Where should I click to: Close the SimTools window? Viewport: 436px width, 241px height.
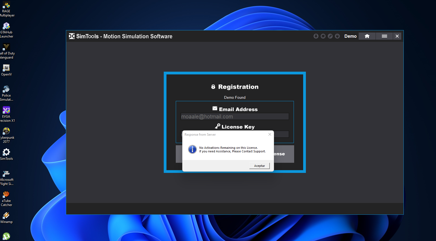pyautogui.click(x=397, y=36)
